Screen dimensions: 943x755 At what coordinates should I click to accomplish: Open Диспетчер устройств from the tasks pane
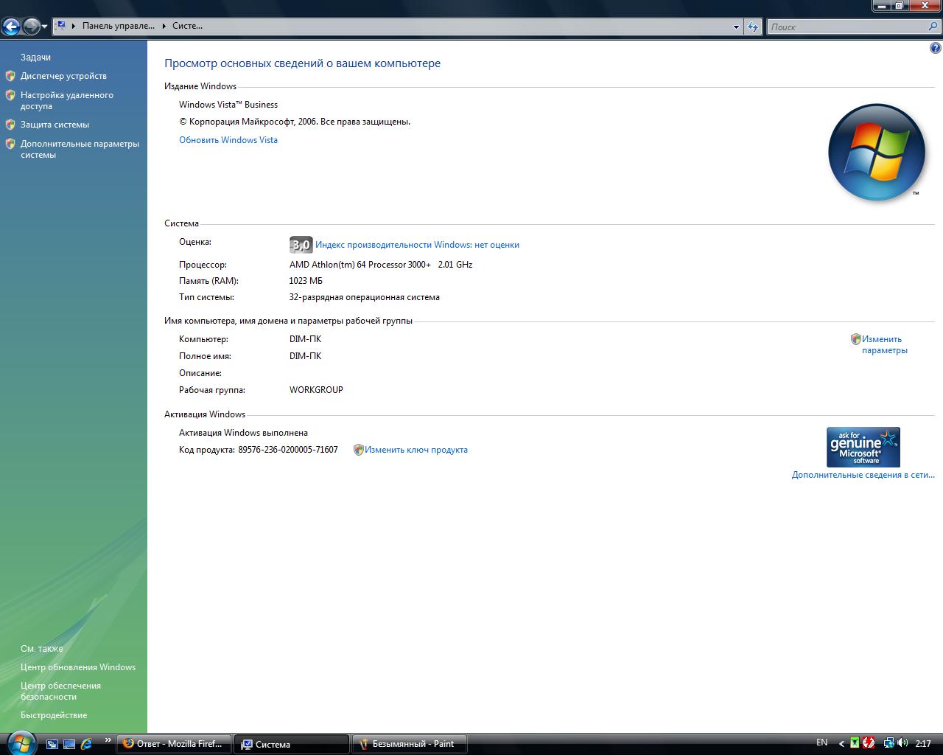63,76
